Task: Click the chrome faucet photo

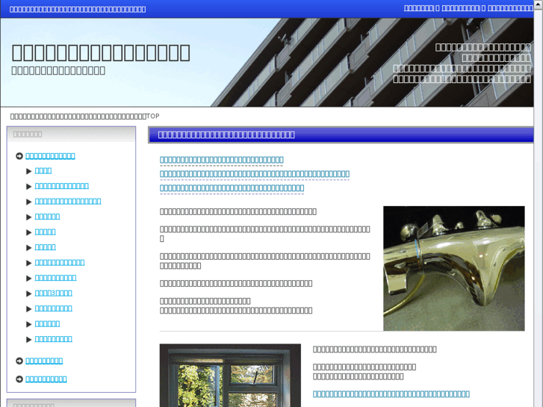Action: point(454,268)
